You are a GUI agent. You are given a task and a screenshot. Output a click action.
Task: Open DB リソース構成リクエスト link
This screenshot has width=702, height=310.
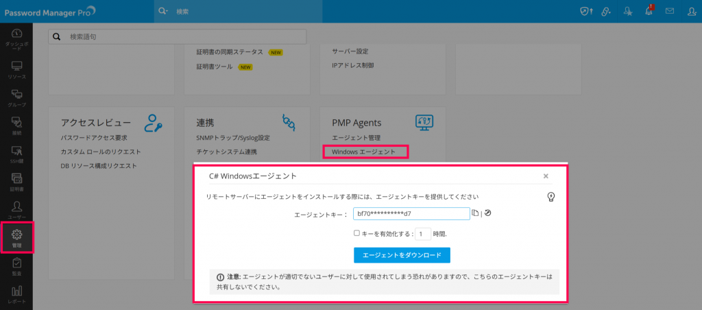tap(99, 166)
